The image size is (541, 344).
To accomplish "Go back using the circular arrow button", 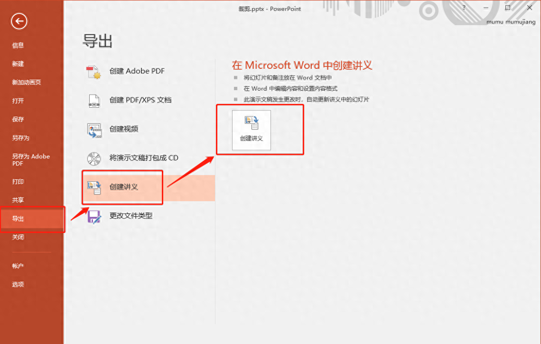I will (19, 21).
